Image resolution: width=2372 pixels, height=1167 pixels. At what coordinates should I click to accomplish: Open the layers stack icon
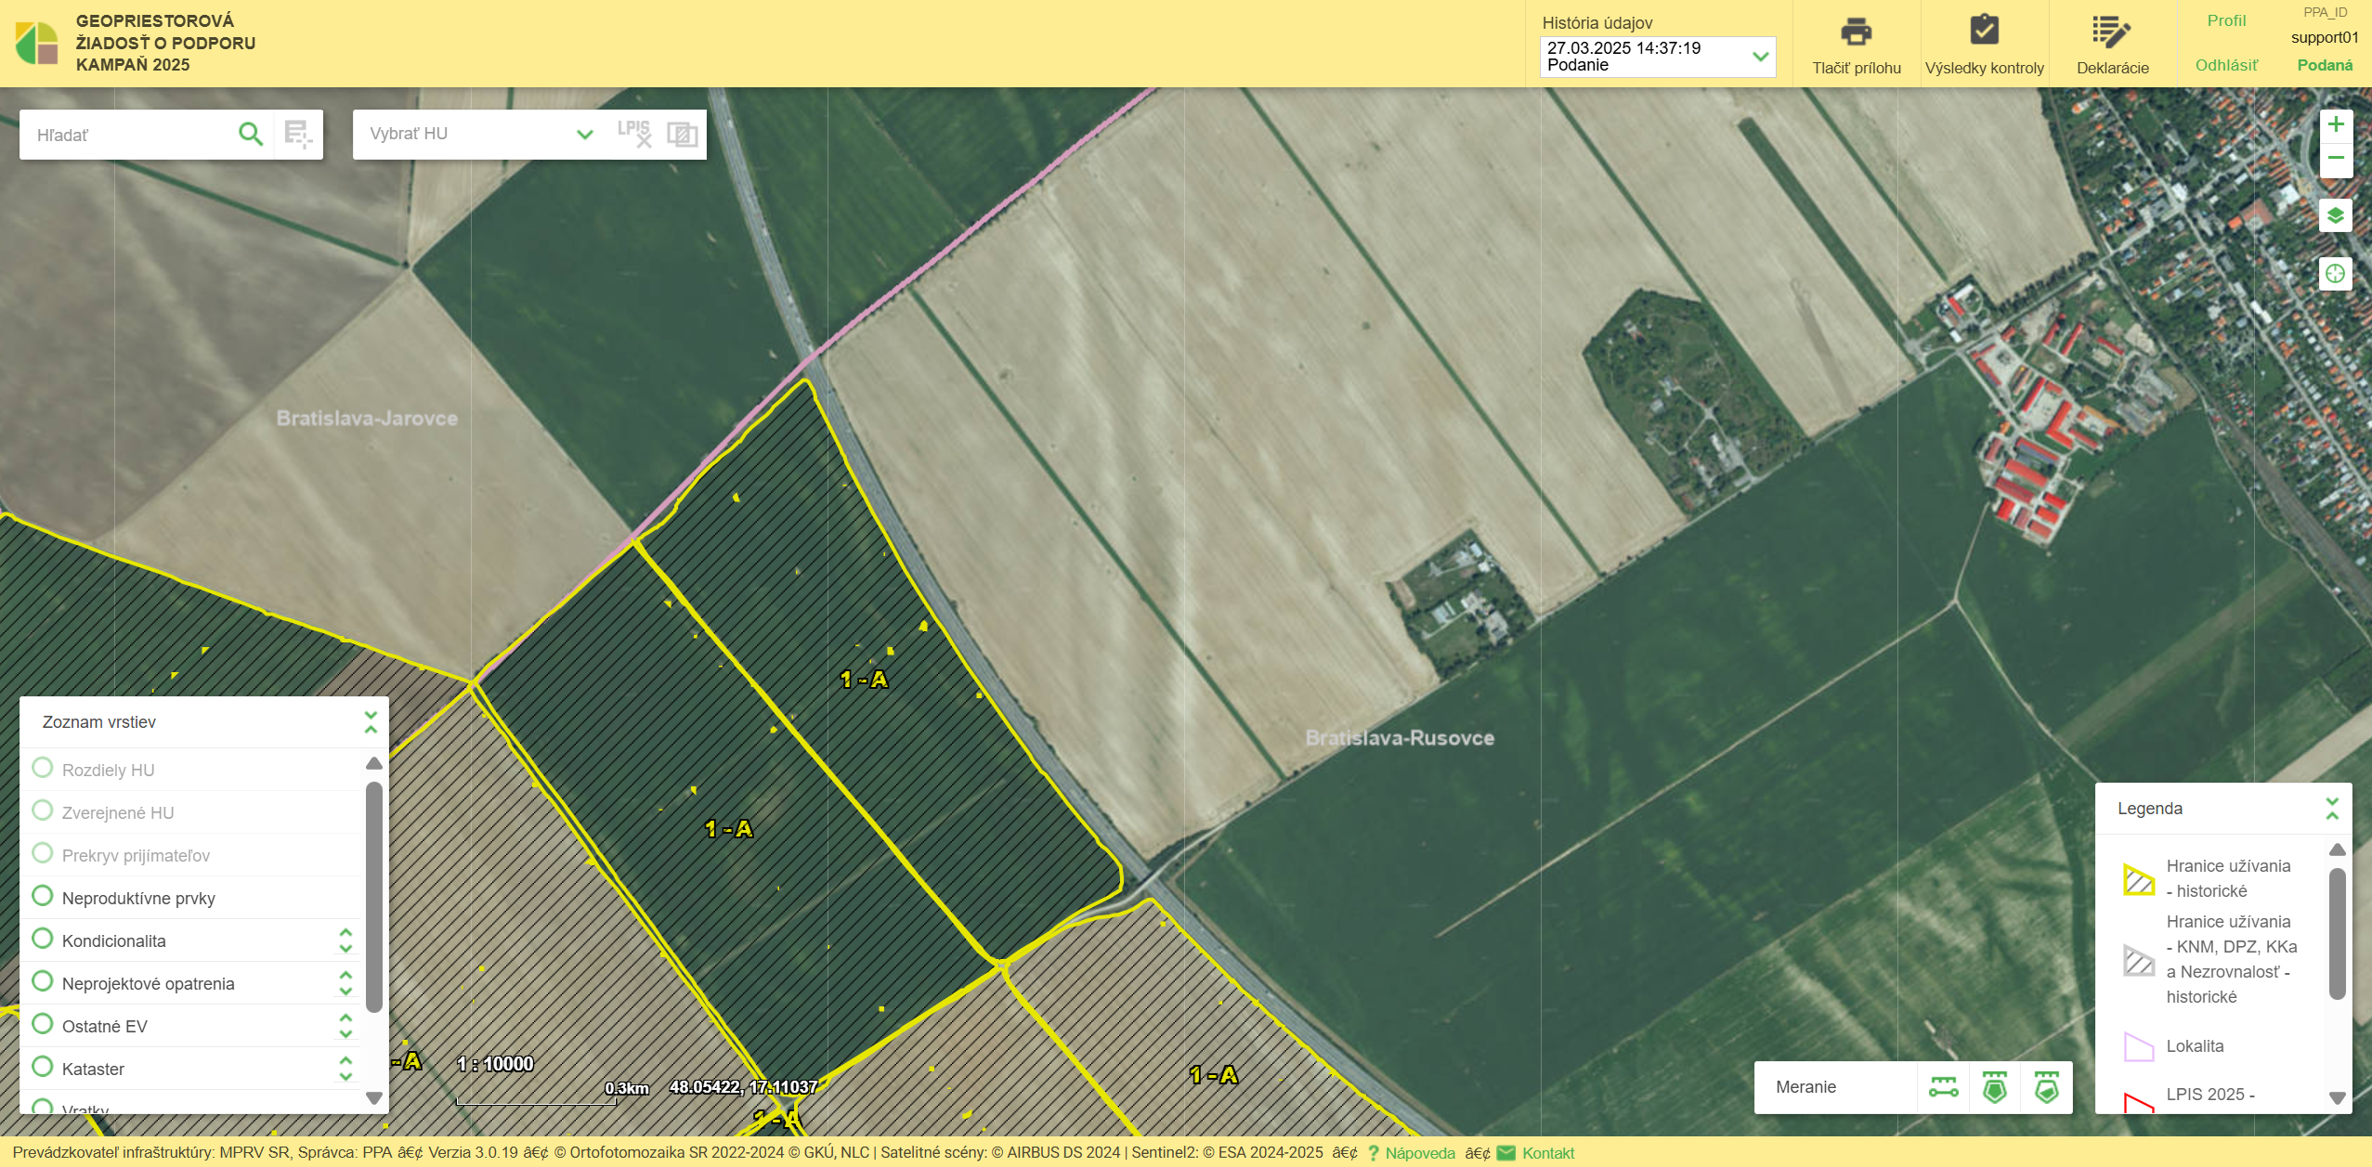pos(2335,216)
